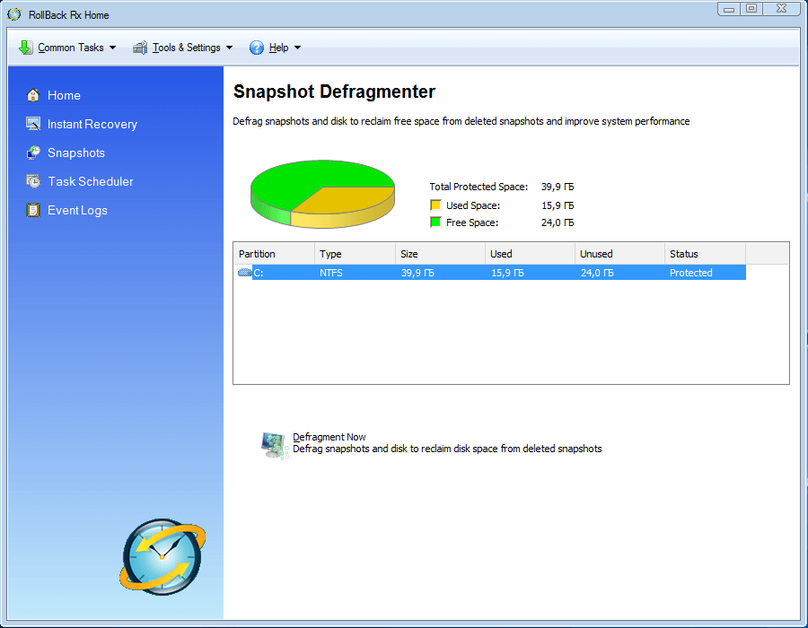Viewport: 808px width, 628px height.
Task: Expand the Common Tasks dropdown arrow
Action: pyautogui.click(x=112, y=48)
